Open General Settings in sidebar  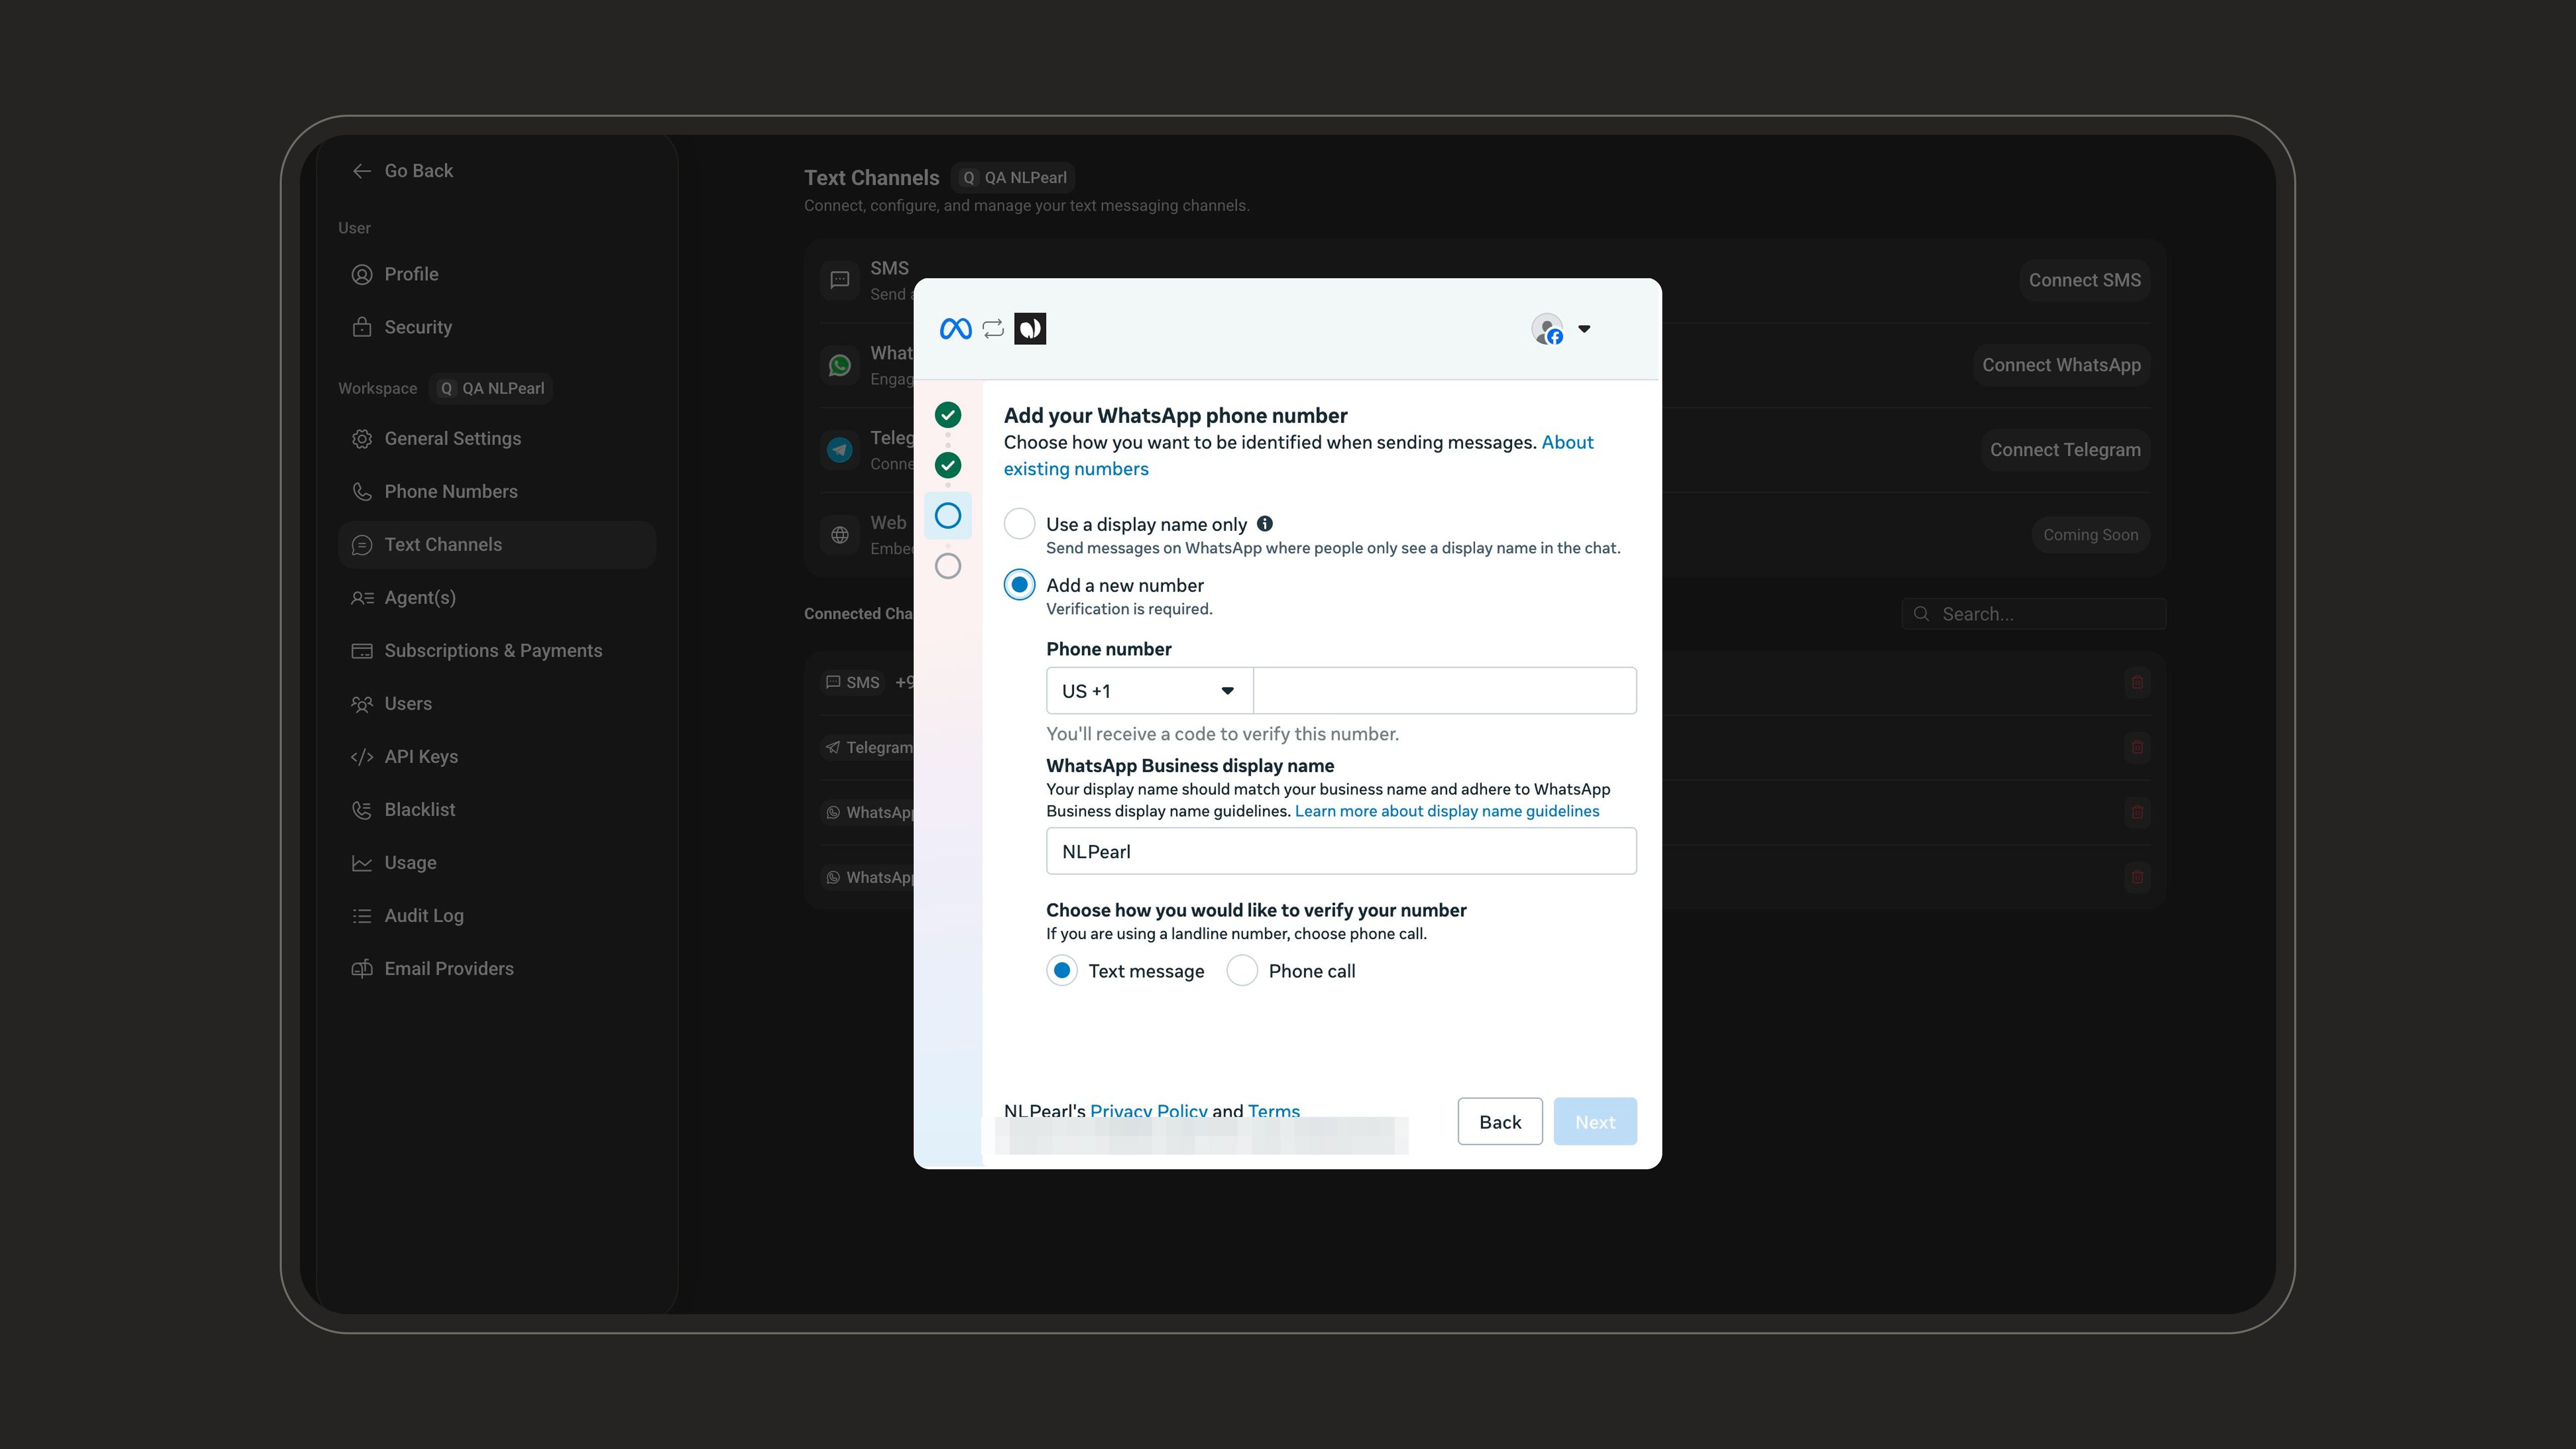point(497,438)
